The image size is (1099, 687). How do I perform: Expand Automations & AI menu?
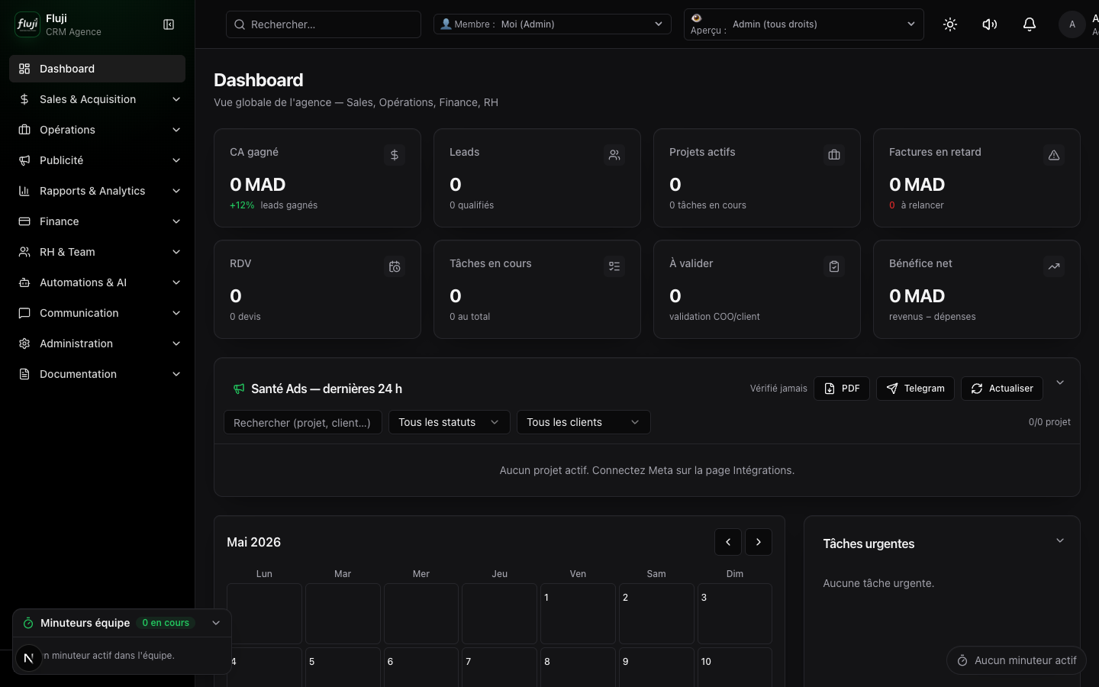97,282
